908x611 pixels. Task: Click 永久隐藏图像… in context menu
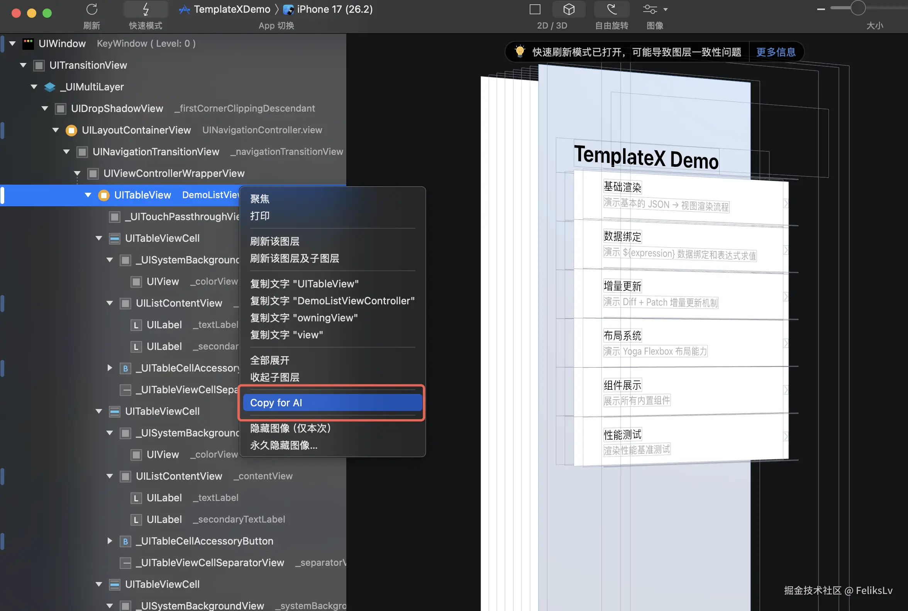pyautogui.click(x=284, y=445)
